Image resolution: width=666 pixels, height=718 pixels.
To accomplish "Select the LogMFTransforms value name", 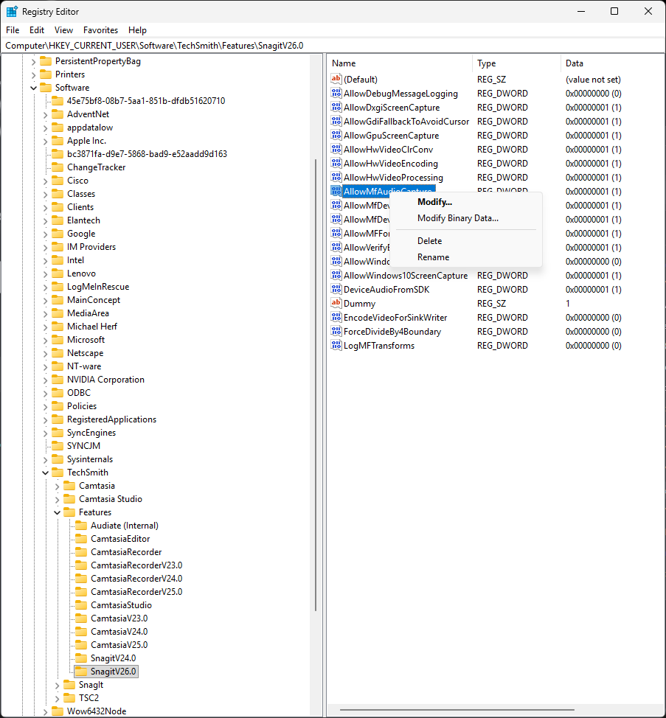I will (379, 345).
